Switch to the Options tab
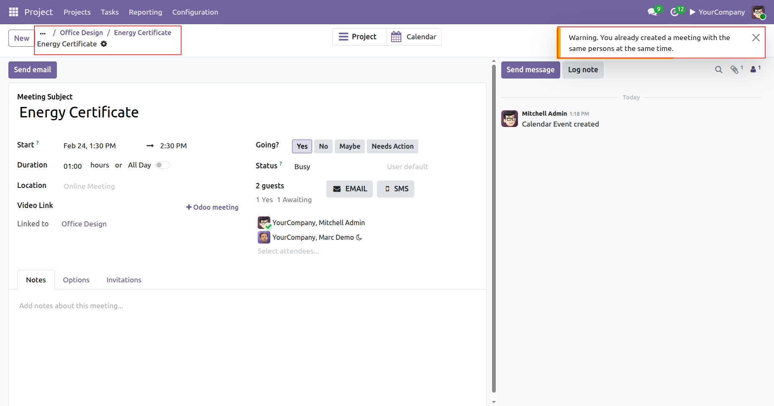774x406 pixels. click(76, 280)
